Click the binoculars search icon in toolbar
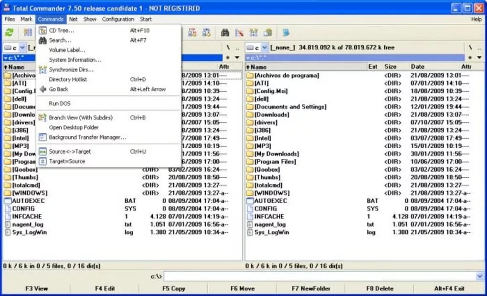Viewport: 487px width, 296px height. pos(225,32)
